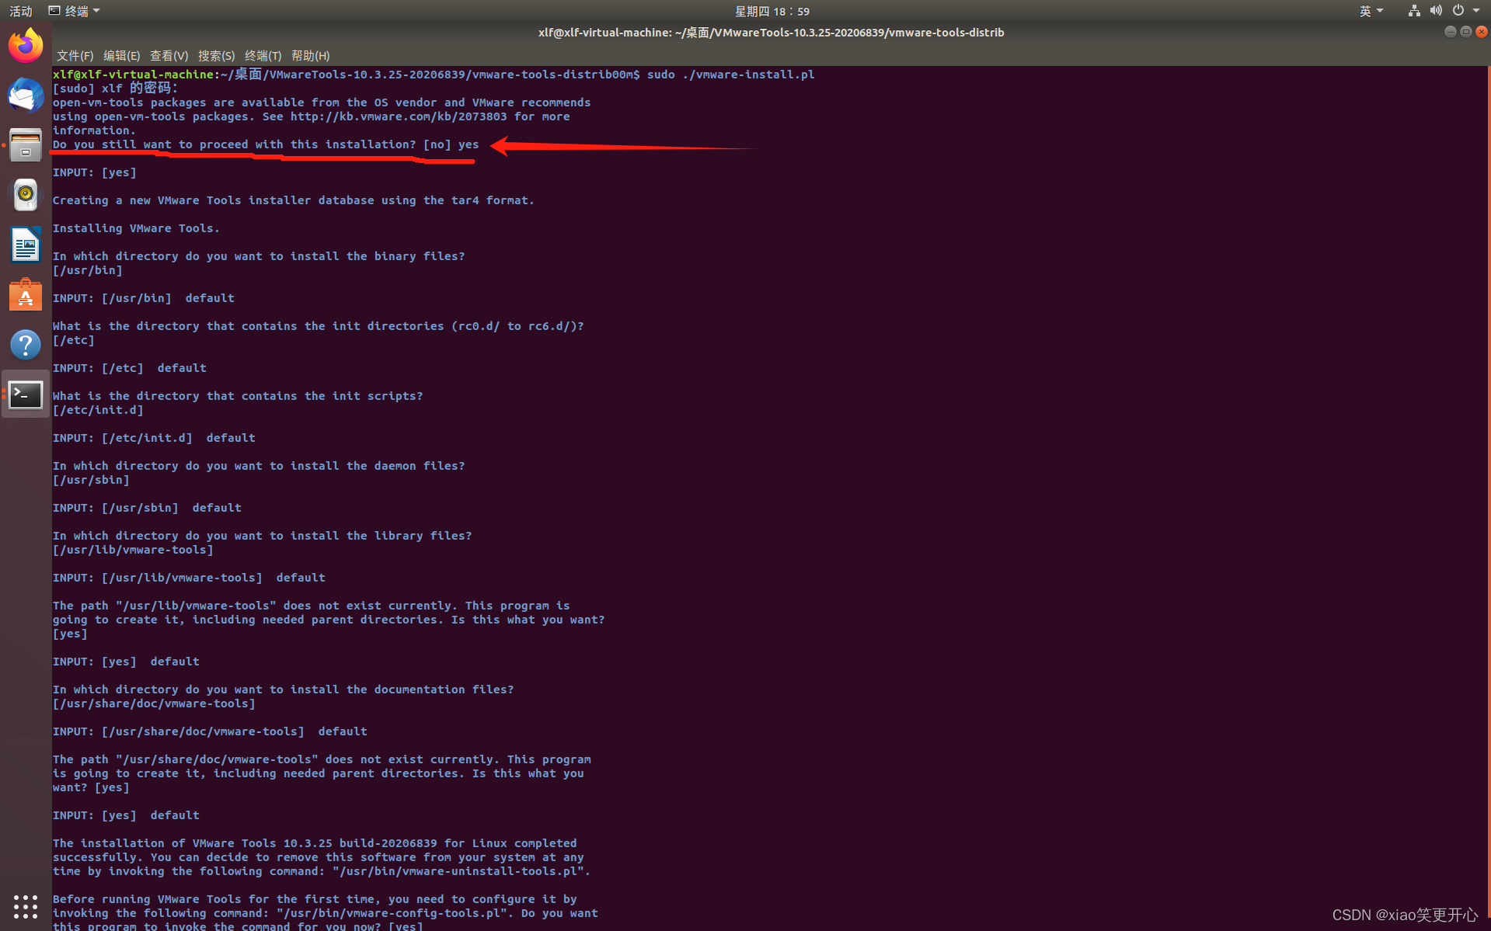
Task: Open the clock 星期四 18:59 calendar
Action: (772, 11)
